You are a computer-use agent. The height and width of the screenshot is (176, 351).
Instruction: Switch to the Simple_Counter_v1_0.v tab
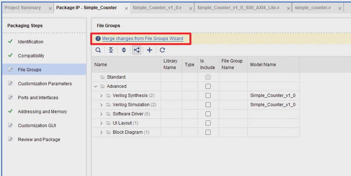pos(157,8)
